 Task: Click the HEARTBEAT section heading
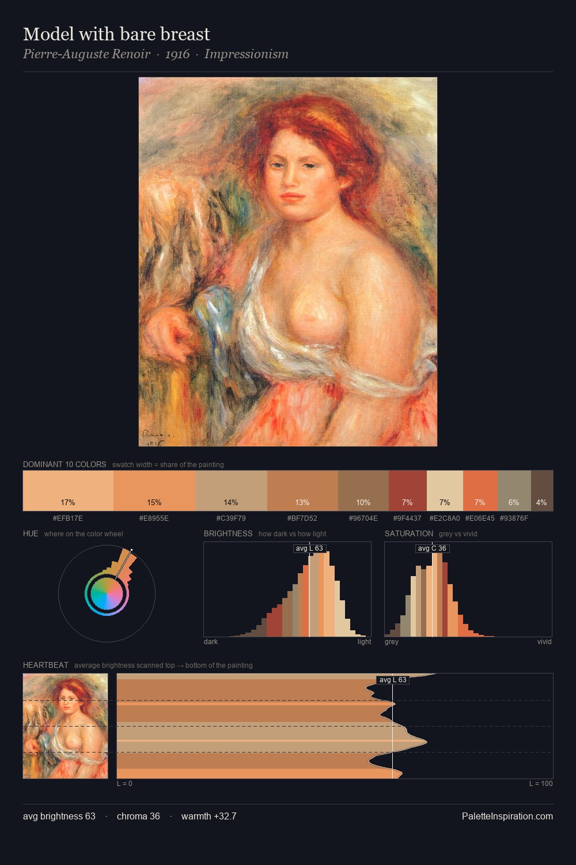[x=46, y=665]
